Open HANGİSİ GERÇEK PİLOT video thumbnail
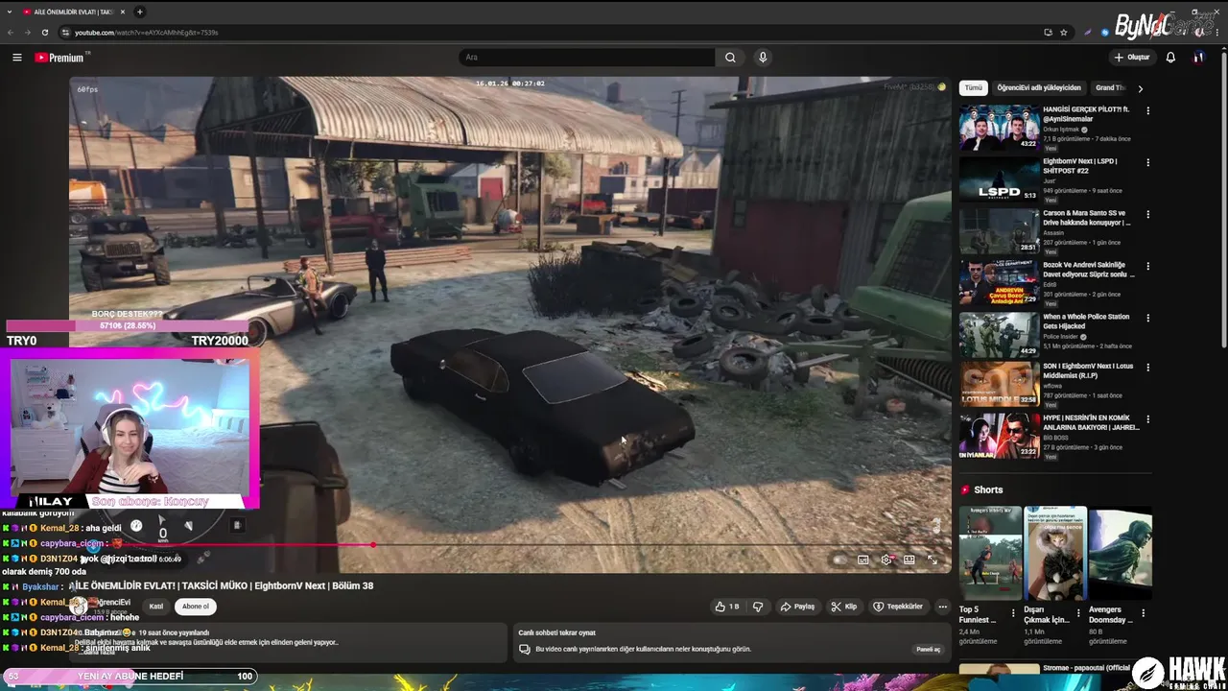 pyautogui.click(x=999, y=127)
